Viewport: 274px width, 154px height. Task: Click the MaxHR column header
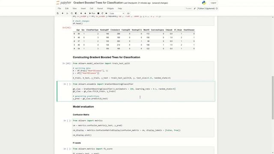(x=146, y=30)
